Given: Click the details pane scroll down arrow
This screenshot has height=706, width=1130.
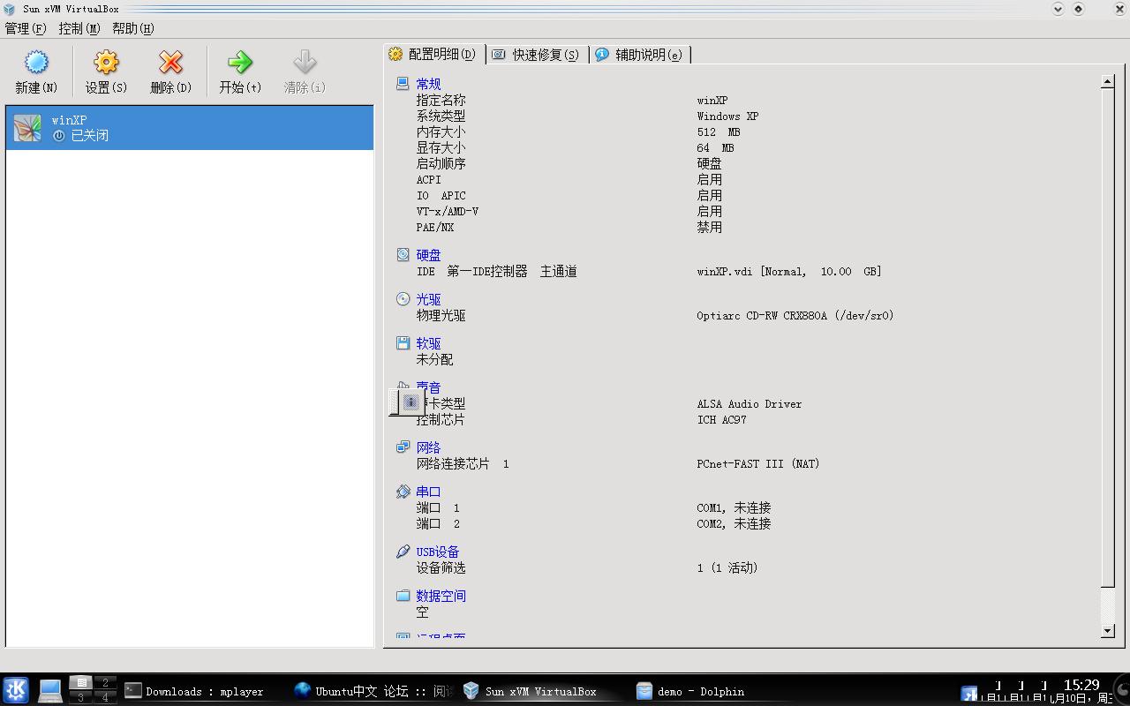Looking at the screenshot, I should coord(1108,631).
